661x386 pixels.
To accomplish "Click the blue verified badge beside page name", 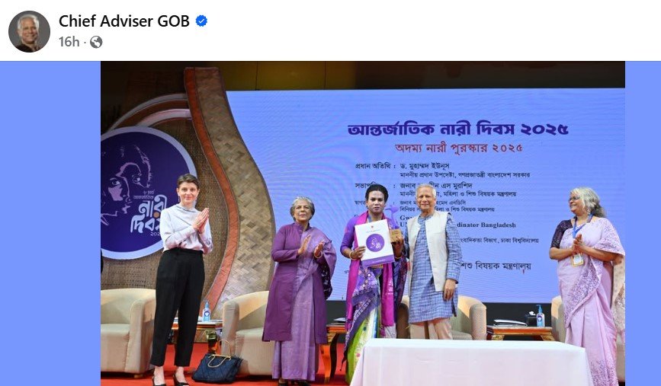I will (201, 21).
